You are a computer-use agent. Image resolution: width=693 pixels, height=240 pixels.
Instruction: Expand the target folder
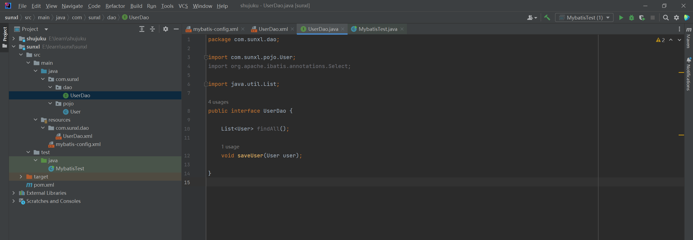pyautogui.click(x=21, y=177)
